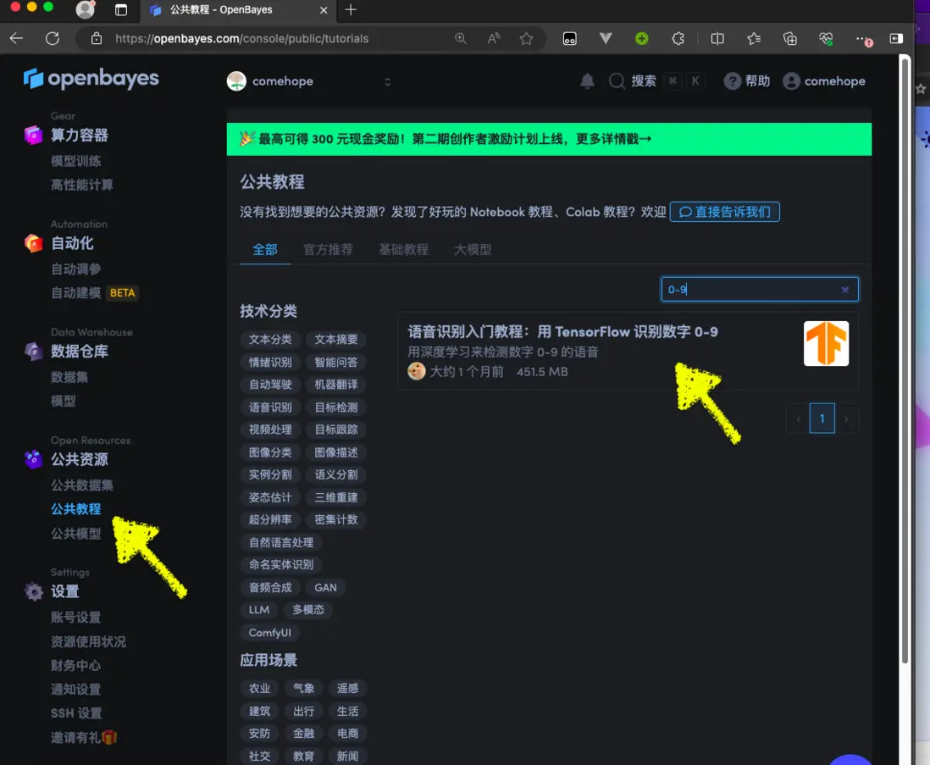The image size is (930, 765).
Task: Click the browser address bar URL
Action: pyautogui.click(x=241, y=39)
